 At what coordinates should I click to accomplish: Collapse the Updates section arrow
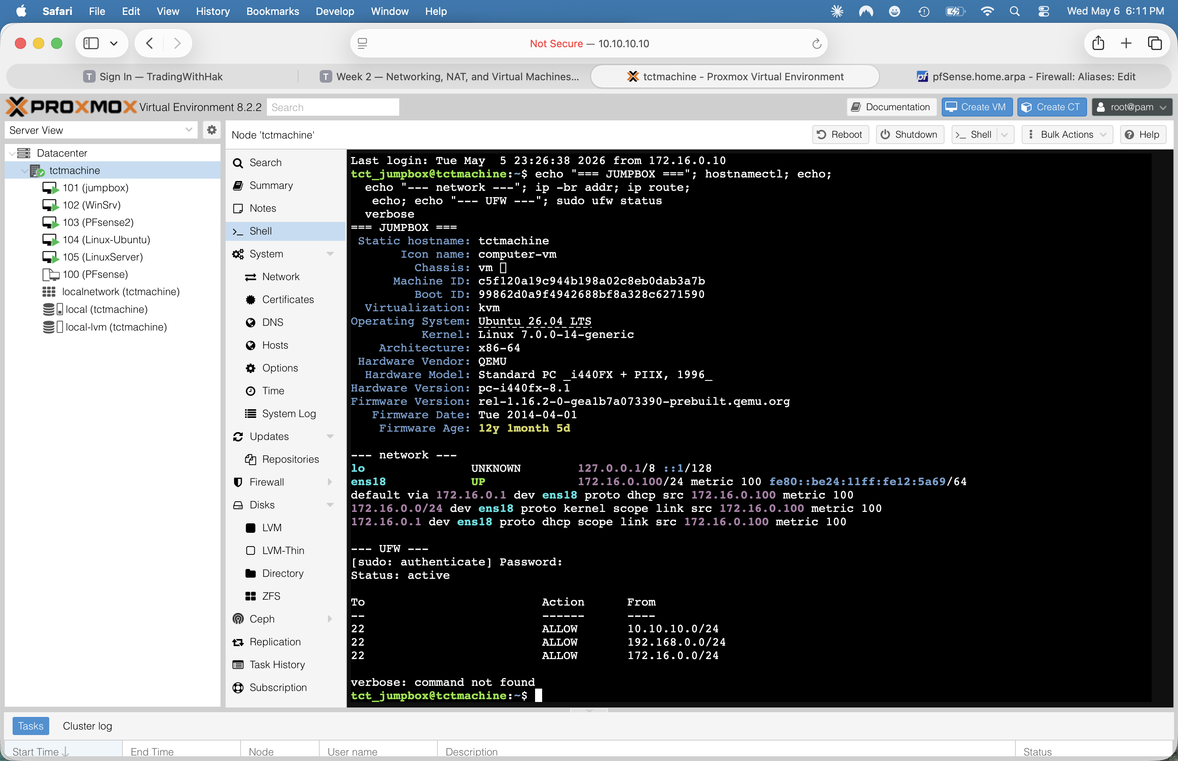tap(330, 436)
